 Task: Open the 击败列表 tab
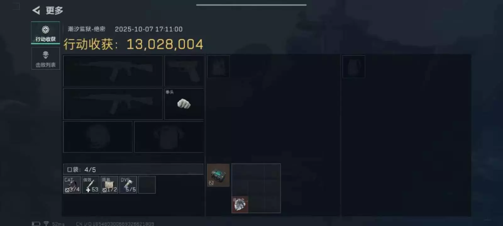point(46,59)
